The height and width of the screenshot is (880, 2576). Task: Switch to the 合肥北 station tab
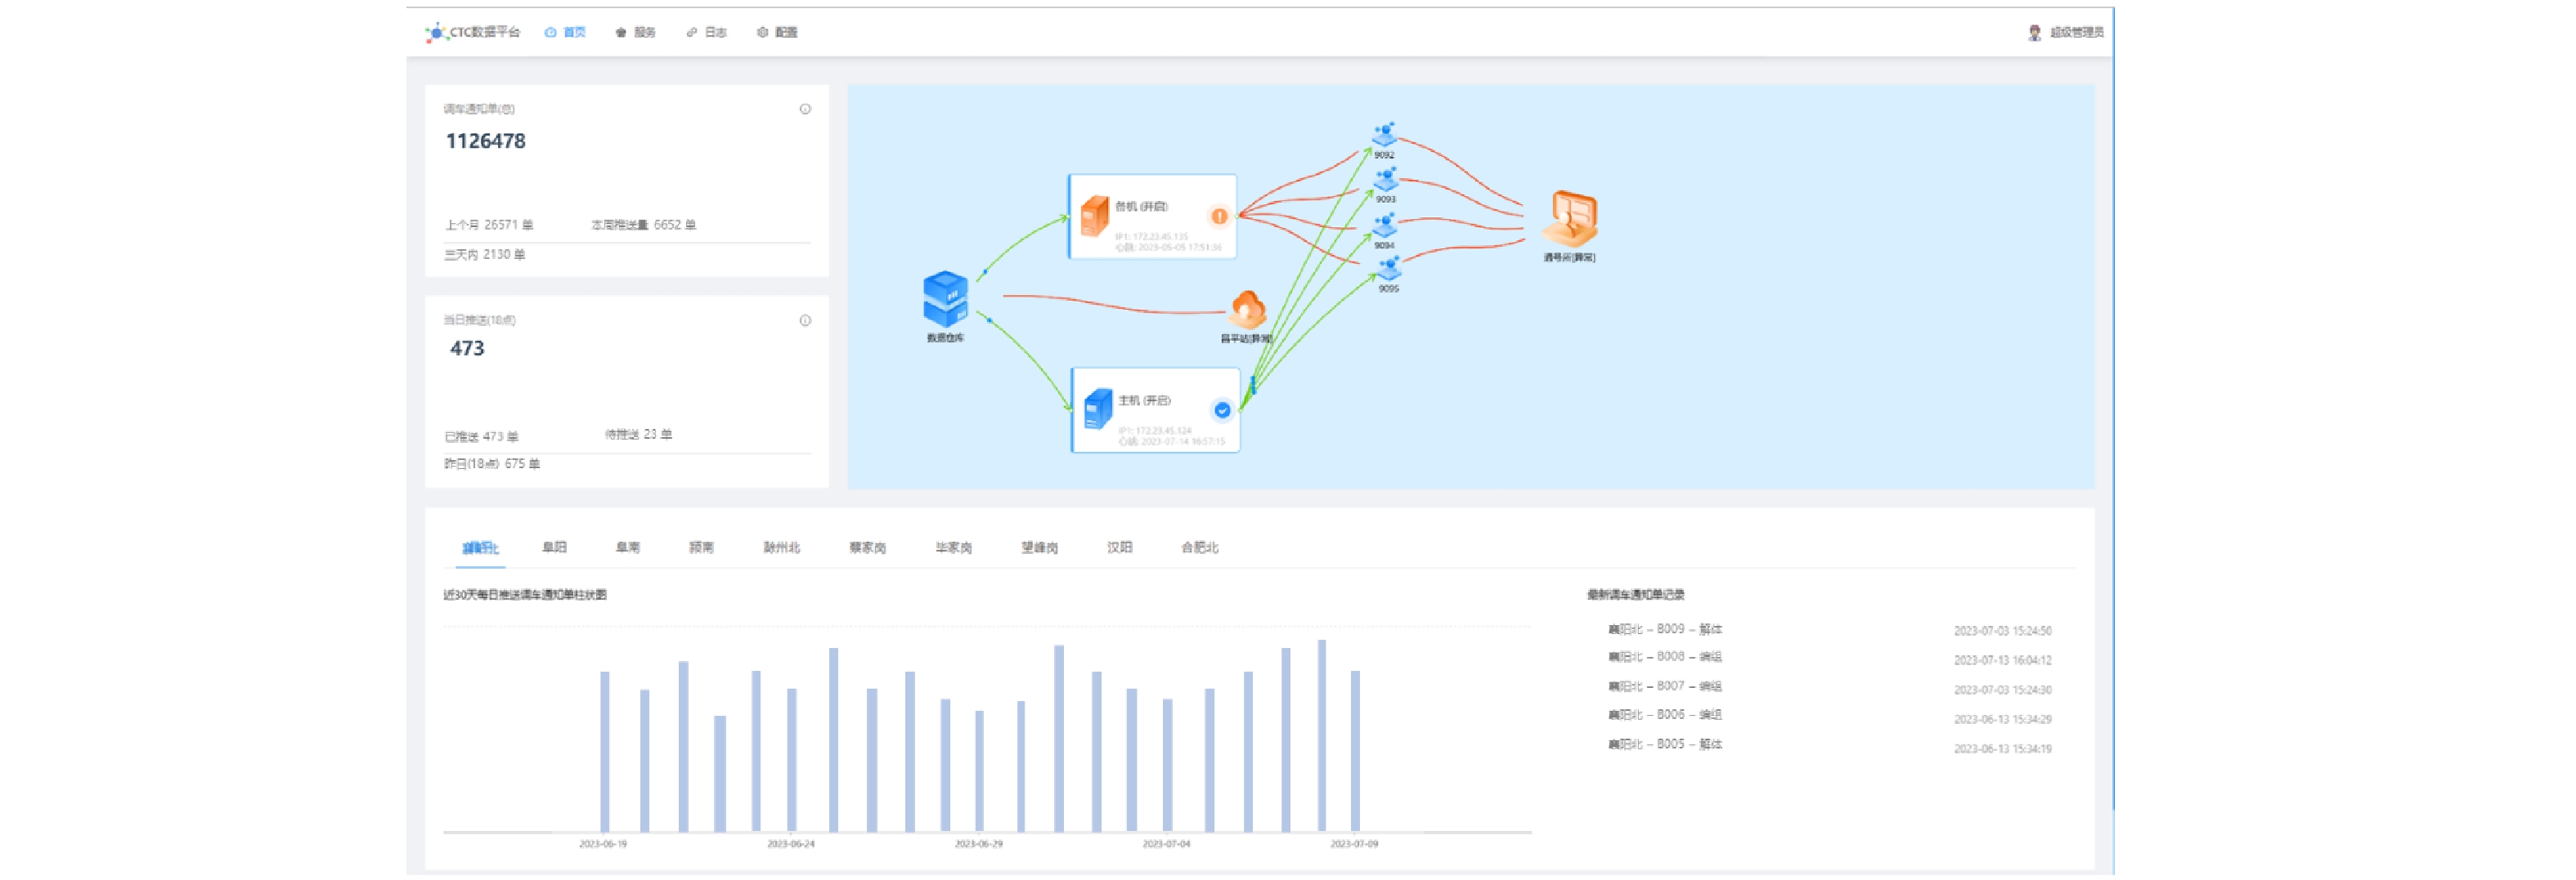point(1199,547)
